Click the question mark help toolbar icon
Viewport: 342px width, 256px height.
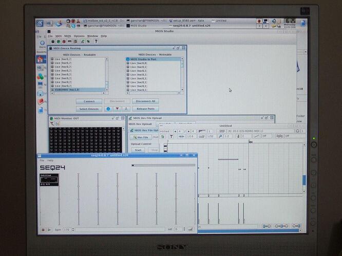[x=96, y=41]
